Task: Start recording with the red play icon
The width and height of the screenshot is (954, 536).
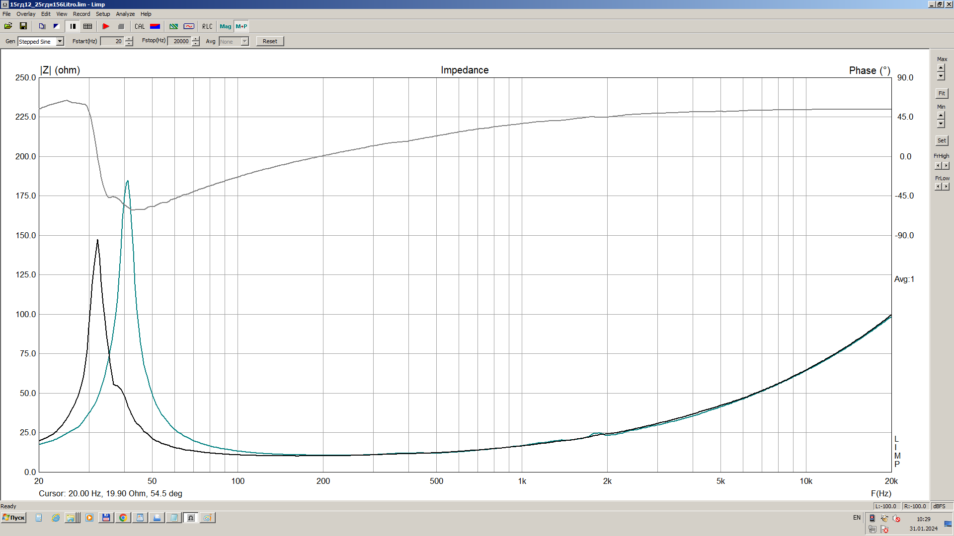Action: tap(106, 26)
